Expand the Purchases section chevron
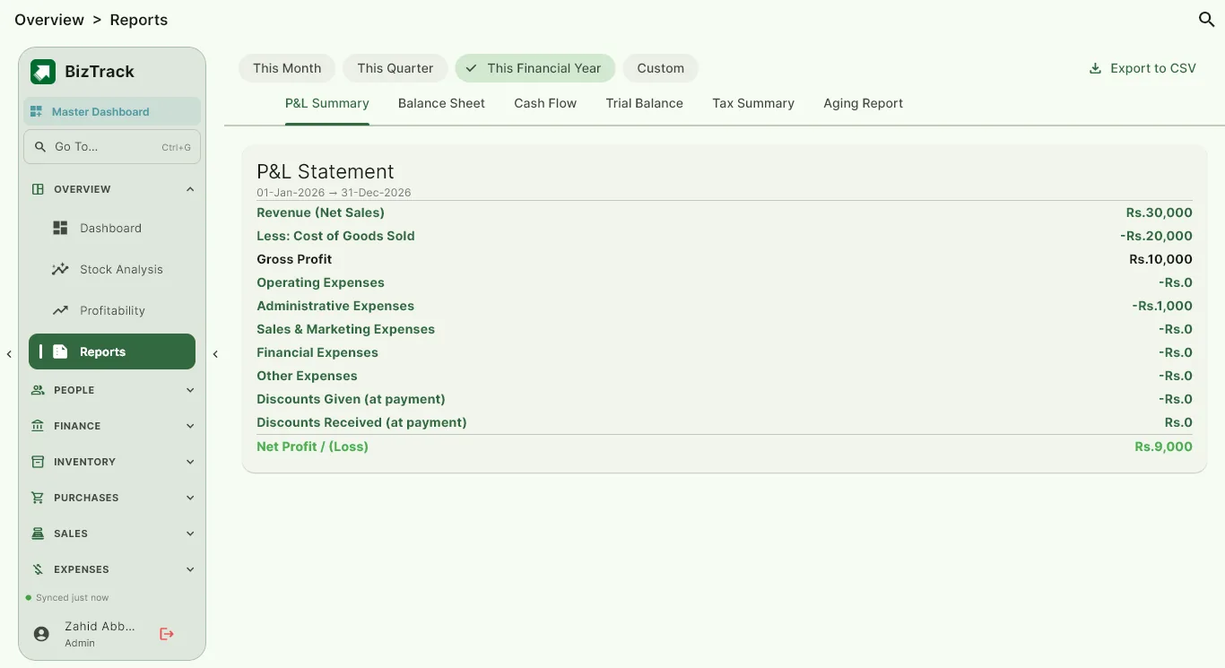 tap(190, 498)
